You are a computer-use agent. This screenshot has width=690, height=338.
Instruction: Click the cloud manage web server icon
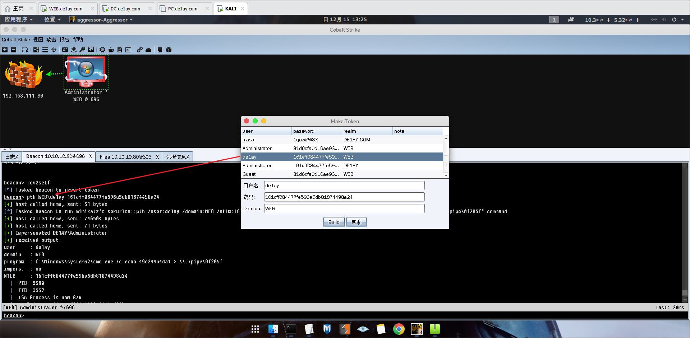point(148,50)
